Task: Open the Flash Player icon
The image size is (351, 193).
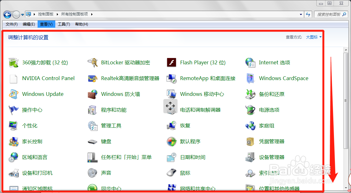Action: click(x=172, y=62)
